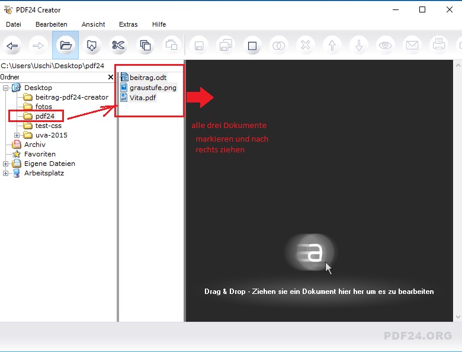The image size is (462, 352).
Task: Close the PDF24 Creator window
Action: 450,9
